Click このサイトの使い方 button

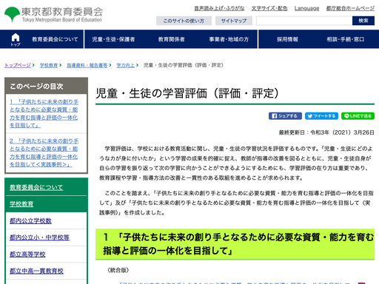(184, 21)
